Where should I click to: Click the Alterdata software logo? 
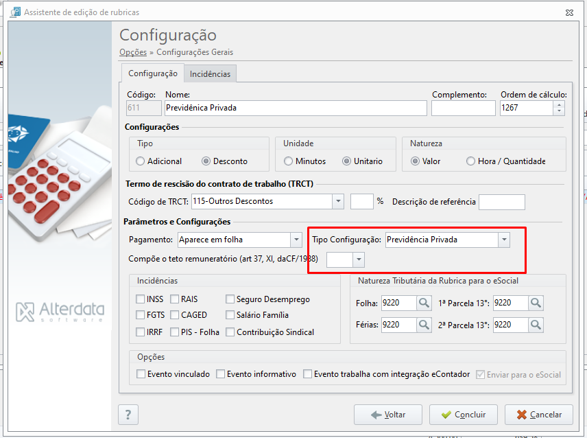click(x=60, y=312)
